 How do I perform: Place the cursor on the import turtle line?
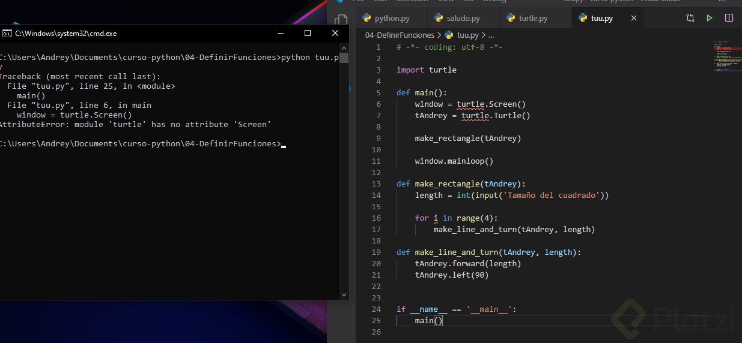coord(427,70)
